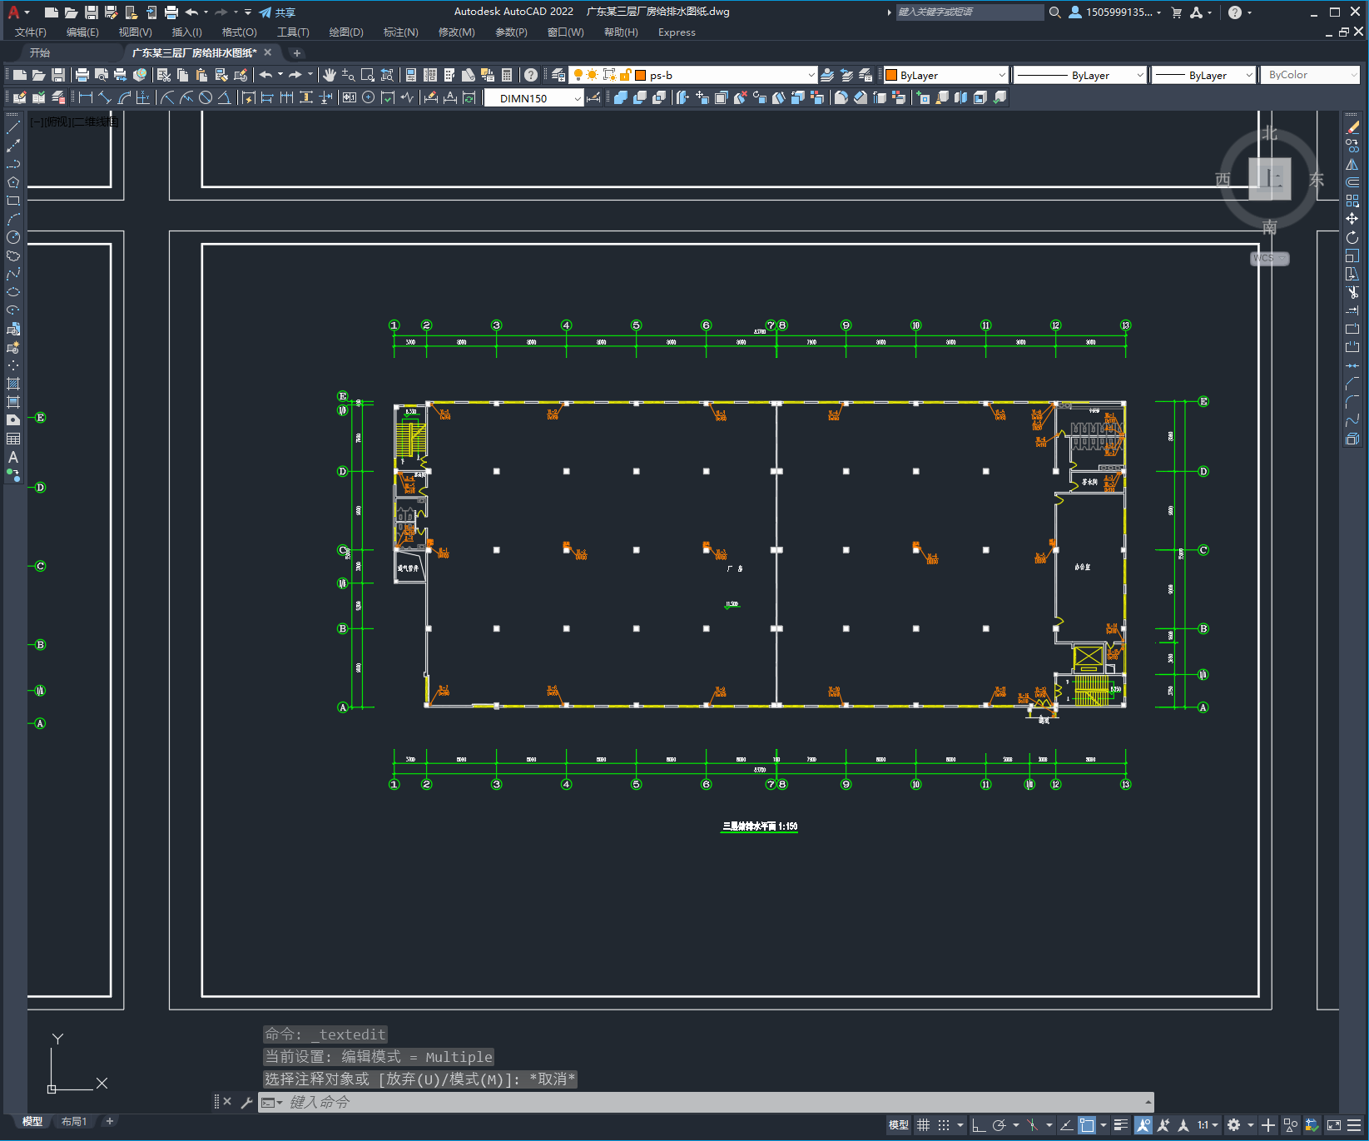Click the Center Mark tool icon

point(368,97)
